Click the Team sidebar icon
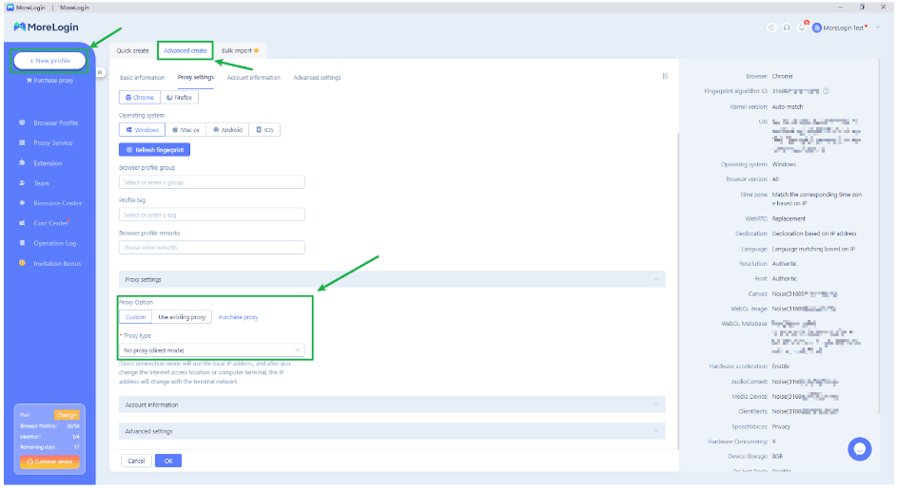 pyautogui.click(x=22, y=182)
